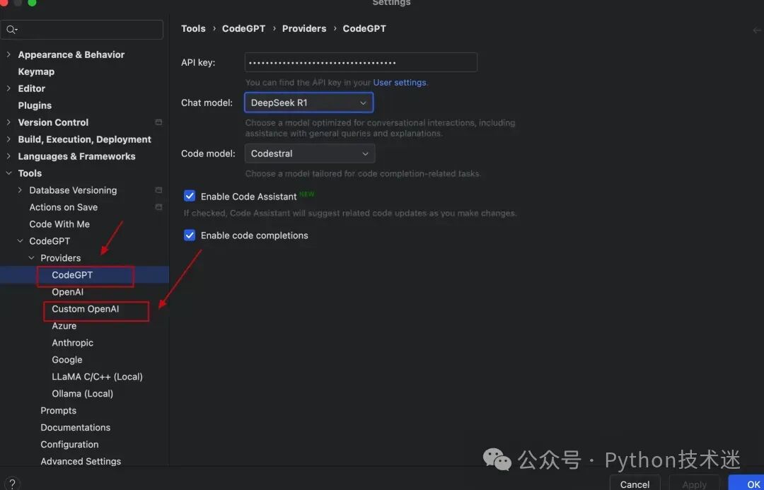Viewport: 764px width, 490px height.
Task: Select the CodeGPT provider item
Action: pyautogui.click(x=72, y=275)
